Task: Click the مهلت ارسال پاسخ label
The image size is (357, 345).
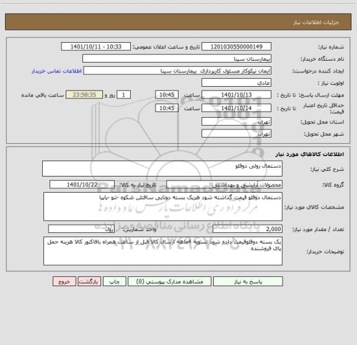Action: pyautogui.click(x=321, y=95)
